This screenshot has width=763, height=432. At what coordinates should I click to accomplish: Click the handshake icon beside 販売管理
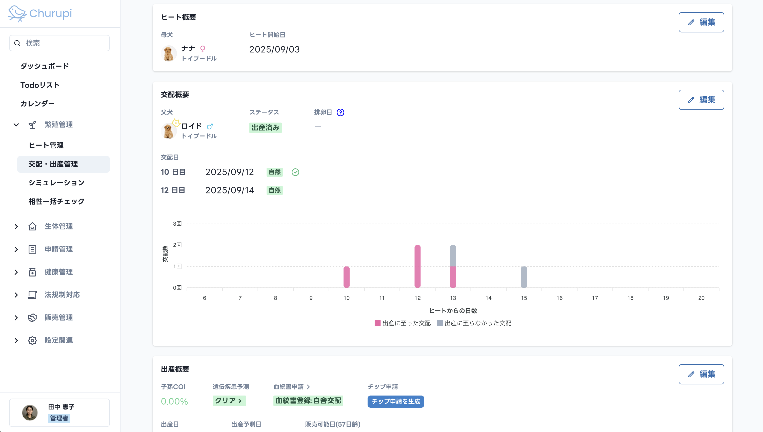coord(32,318)
